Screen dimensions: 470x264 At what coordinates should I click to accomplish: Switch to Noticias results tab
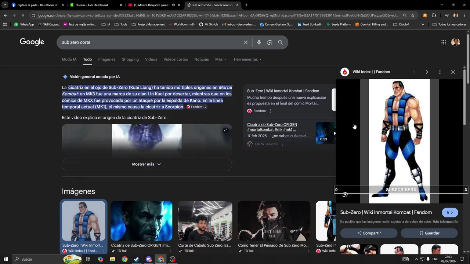click(x=202, y=59)
